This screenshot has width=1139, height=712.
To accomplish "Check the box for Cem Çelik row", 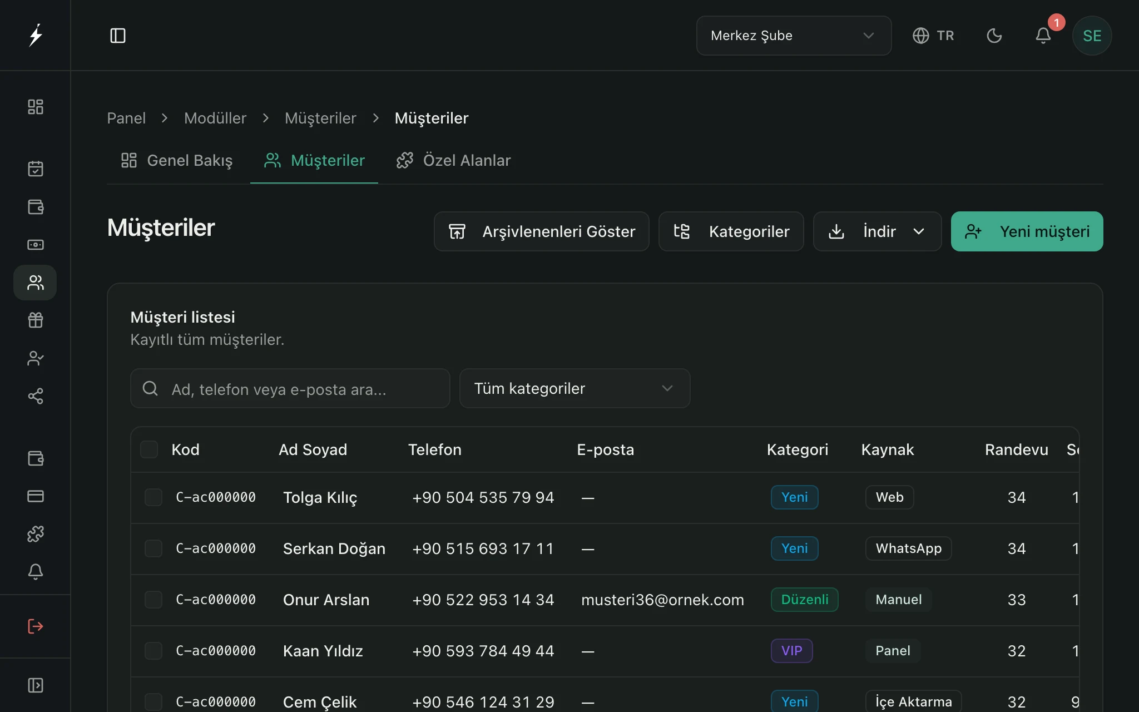I will pyautogui.click(x=153, y=702).
